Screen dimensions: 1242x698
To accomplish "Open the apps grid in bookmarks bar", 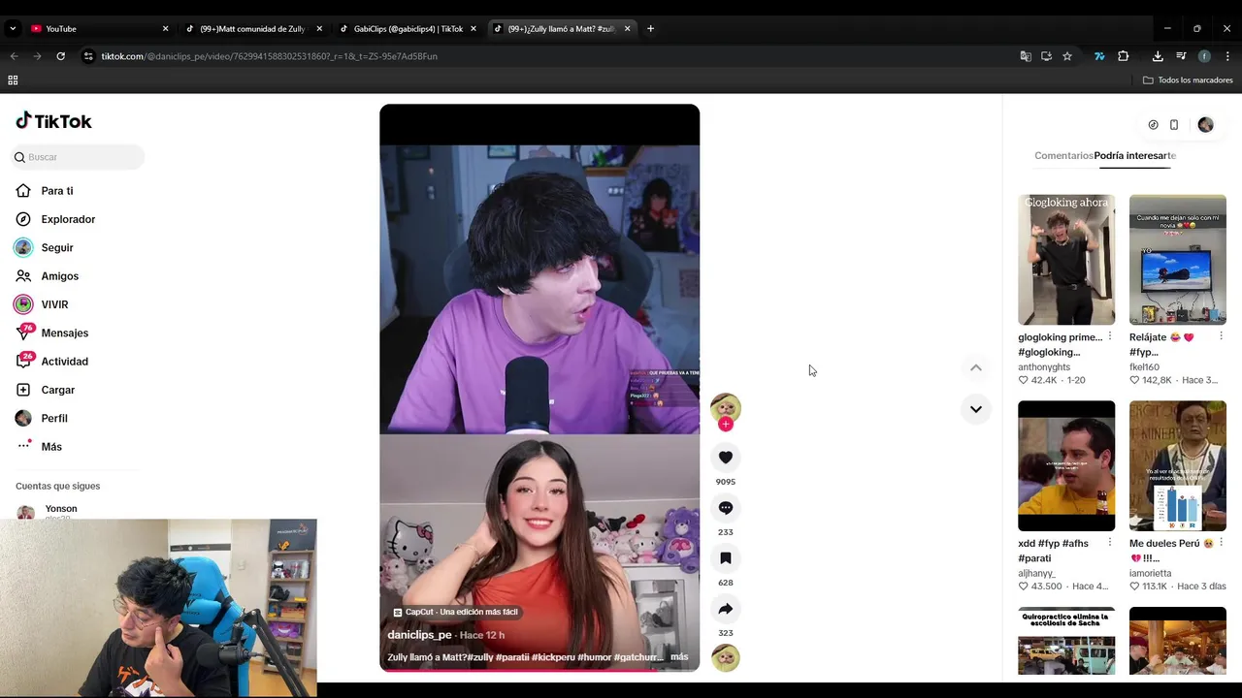I will click(x=13, y=80).
